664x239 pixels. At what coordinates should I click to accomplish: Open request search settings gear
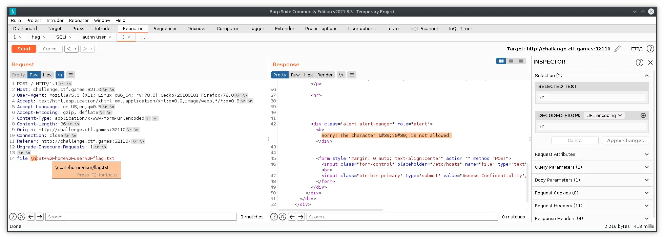coord(21,217)
